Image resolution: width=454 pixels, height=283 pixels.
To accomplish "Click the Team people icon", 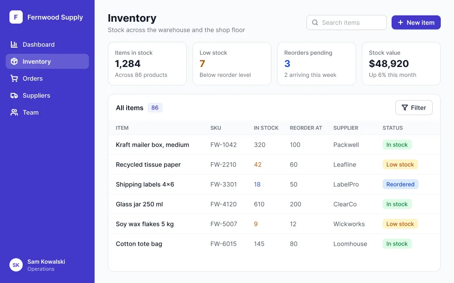I will [14, 112].
